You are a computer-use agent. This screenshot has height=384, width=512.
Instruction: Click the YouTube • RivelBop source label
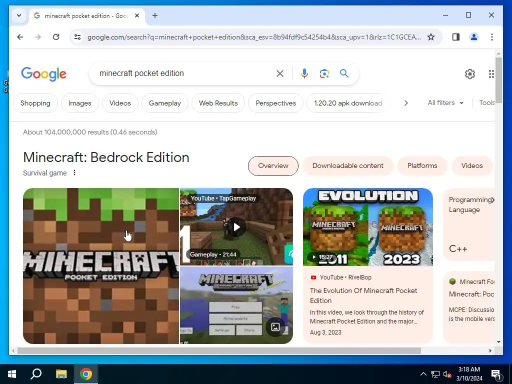click(x=341, y=277)
